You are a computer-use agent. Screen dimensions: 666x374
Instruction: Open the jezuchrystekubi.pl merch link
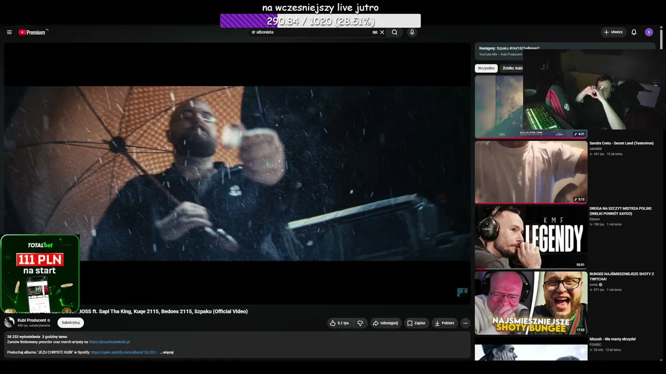pyautogui.click(x=109, y=342)
